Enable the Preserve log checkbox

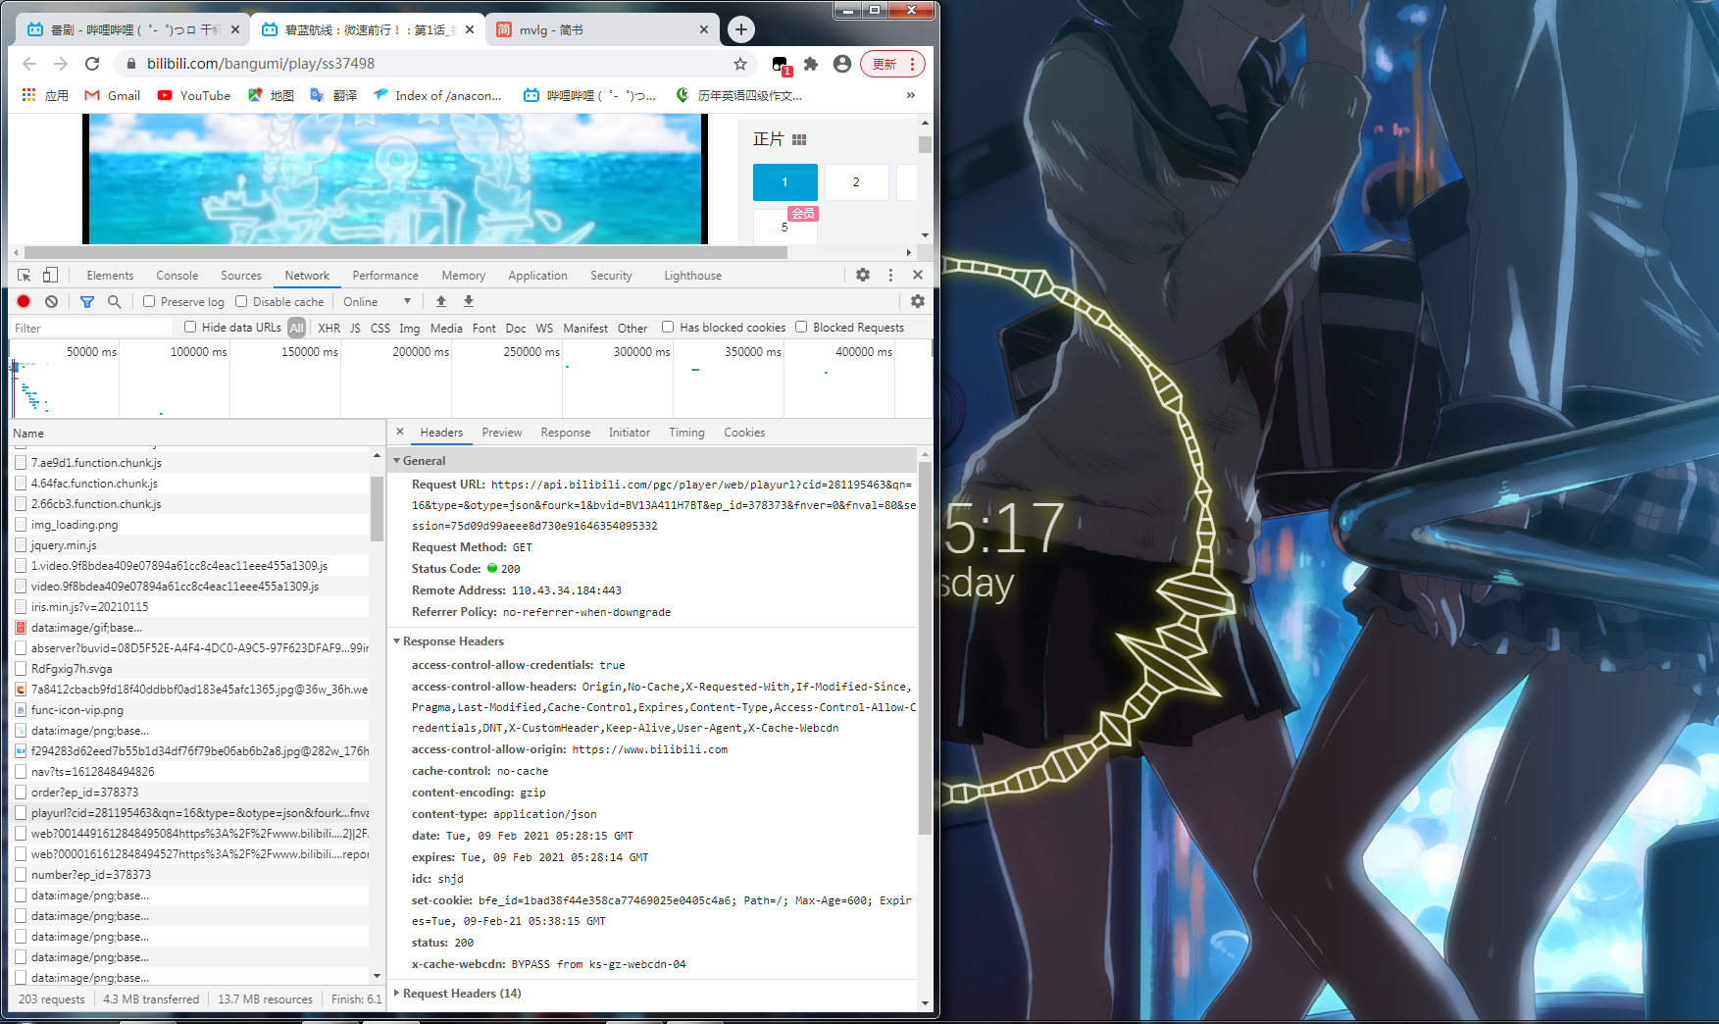[149, 302]
